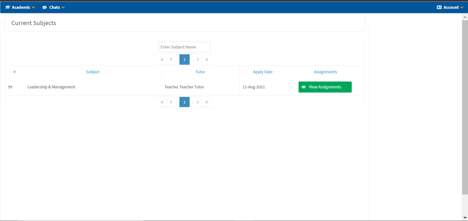This screenshot has width=468, height=221.
Task: Click the graduation cap icon beside Academic
Action: 8,7
